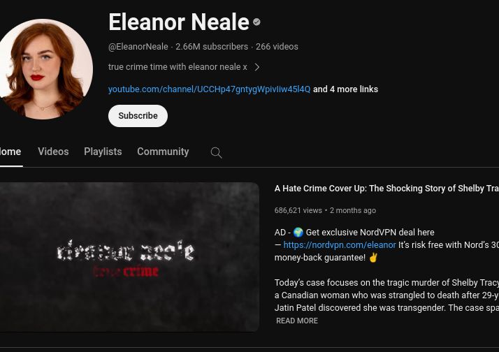Play the featured true crime video thumbnail
The image size is (499, 352).
click(129, 257)
